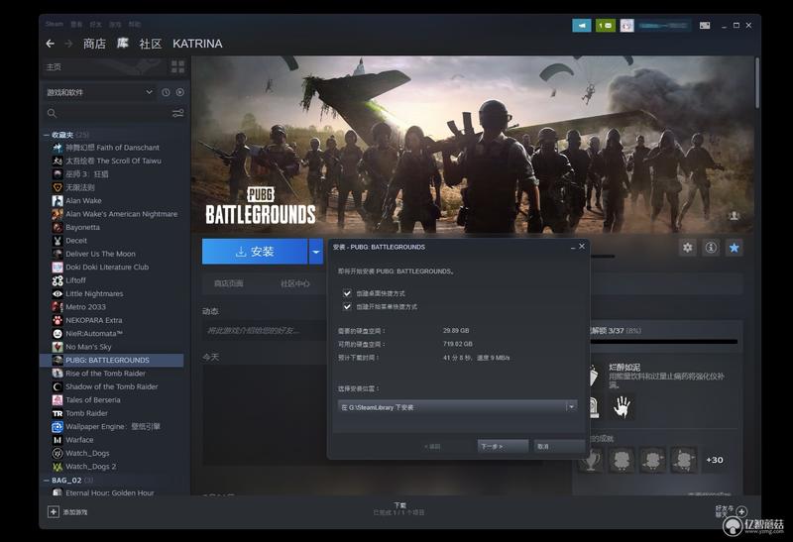
Task: Click Cancel in the install dialog
Action: click(559, 446)
